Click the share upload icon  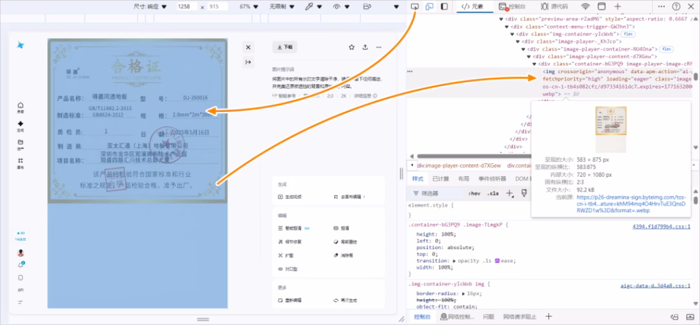[365, 47]
